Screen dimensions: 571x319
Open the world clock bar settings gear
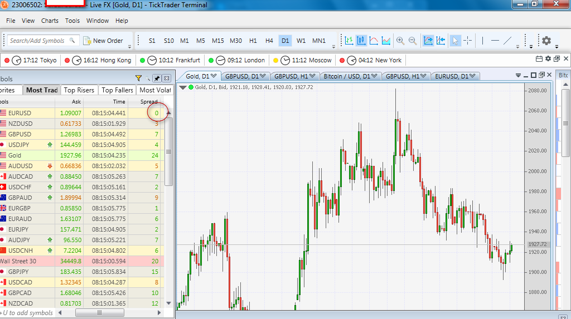(x=548, y=58)
